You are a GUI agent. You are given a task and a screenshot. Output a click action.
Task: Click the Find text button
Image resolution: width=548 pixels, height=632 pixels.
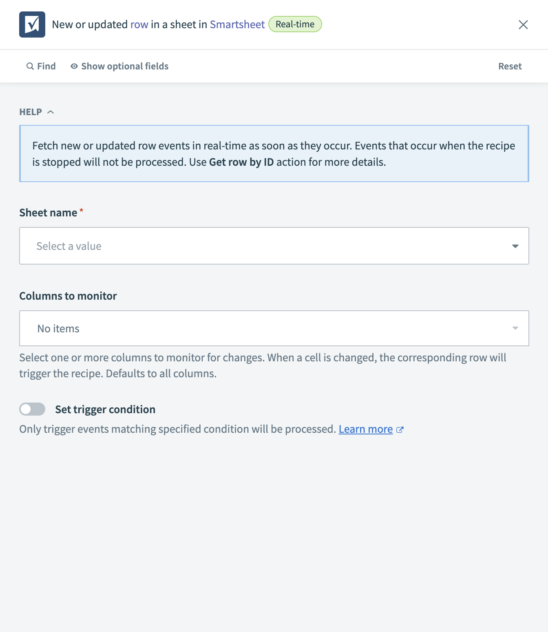pyautogui.click(x=46, y=66)
